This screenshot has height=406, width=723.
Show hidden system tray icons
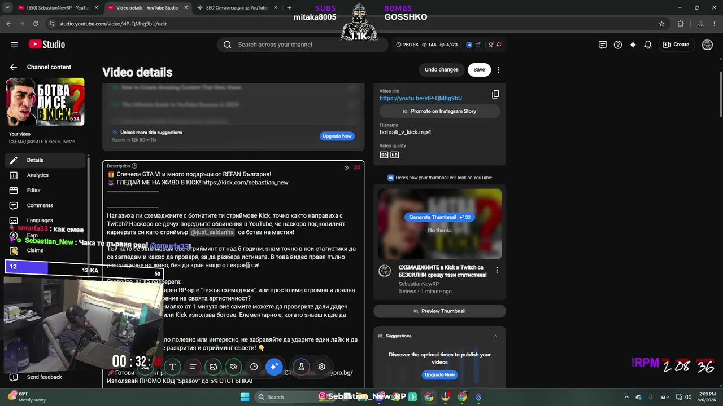pos(626,397)
